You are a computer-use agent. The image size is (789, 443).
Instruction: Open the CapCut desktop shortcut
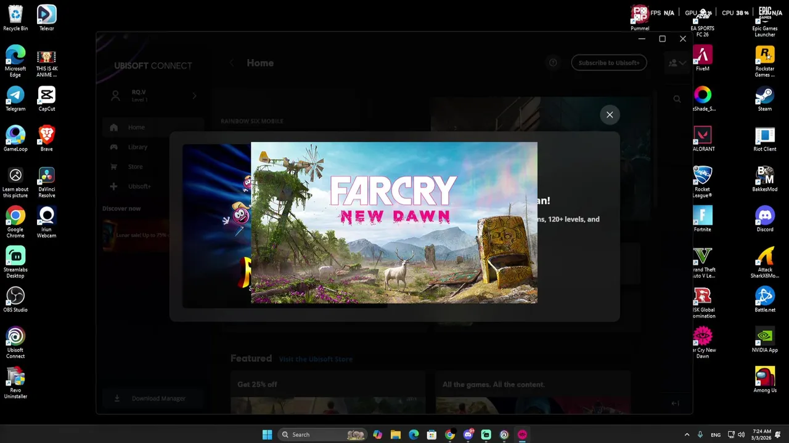(46, 98)
